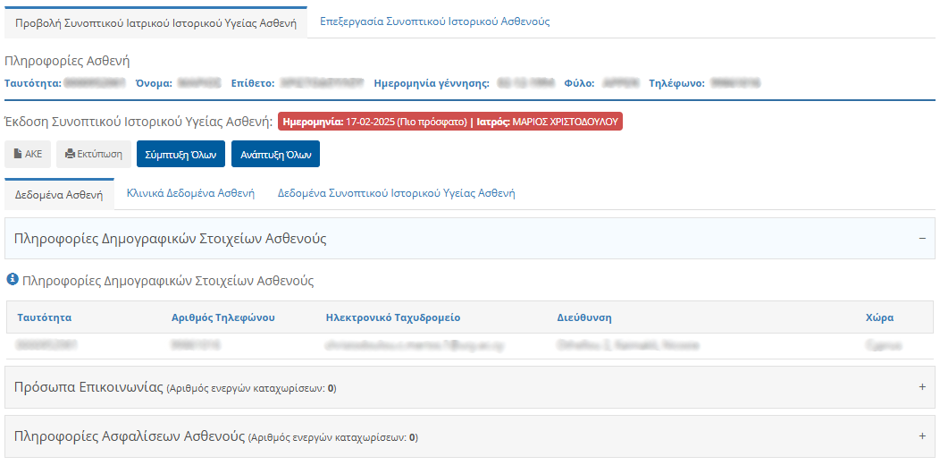This screenshot has height=465, width=940.
Task: Open the Δεδομένα Συνοπτικού Ιστορικού Υγείας Ασθενή tab
Action: coord(396,193)
